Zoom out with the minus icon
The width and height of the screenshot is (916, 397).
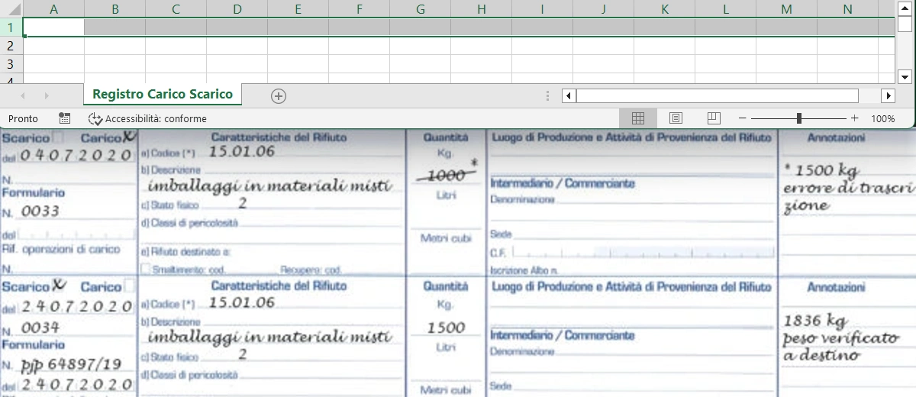tap(742, 118)
